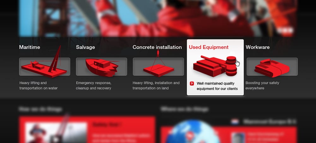
Task: Select the Used Equipment title
Action: (209, 47)
